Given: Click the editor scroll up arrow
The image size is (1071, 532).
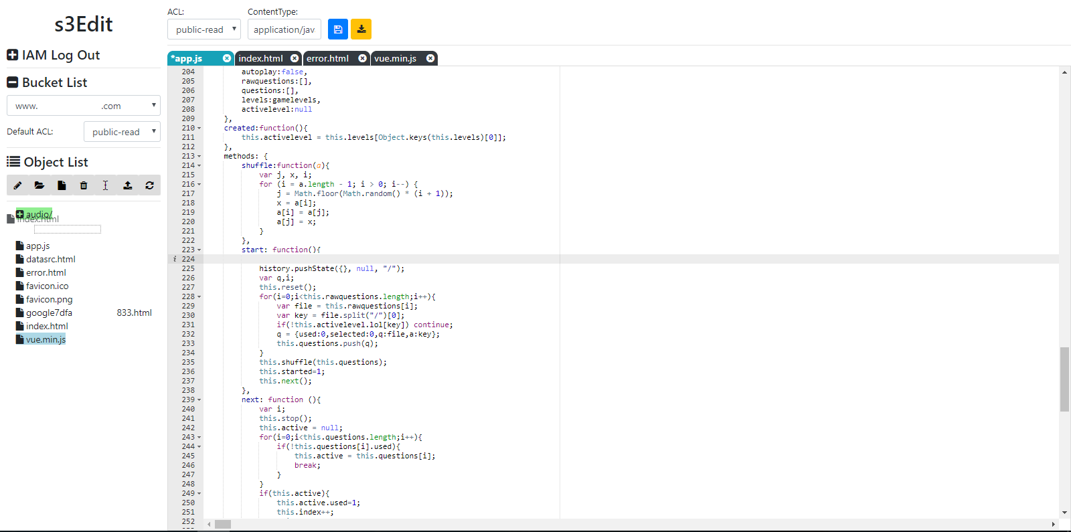Looking at the screenshot, I should [1064, 72].
